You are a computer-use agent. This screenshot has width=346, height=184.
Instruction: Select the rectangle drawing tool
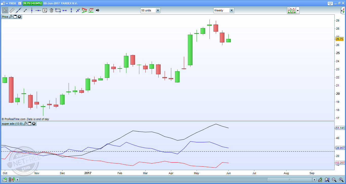(x=58, y=10)
